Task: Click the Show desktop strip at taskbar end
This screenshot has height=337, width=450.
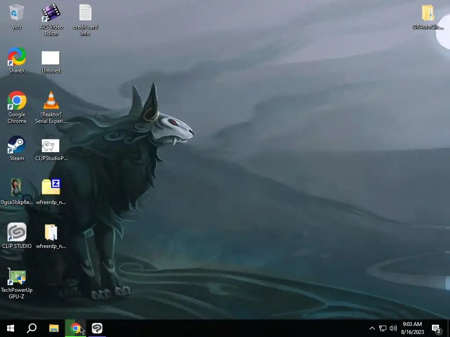Action: tap(449, 328)
